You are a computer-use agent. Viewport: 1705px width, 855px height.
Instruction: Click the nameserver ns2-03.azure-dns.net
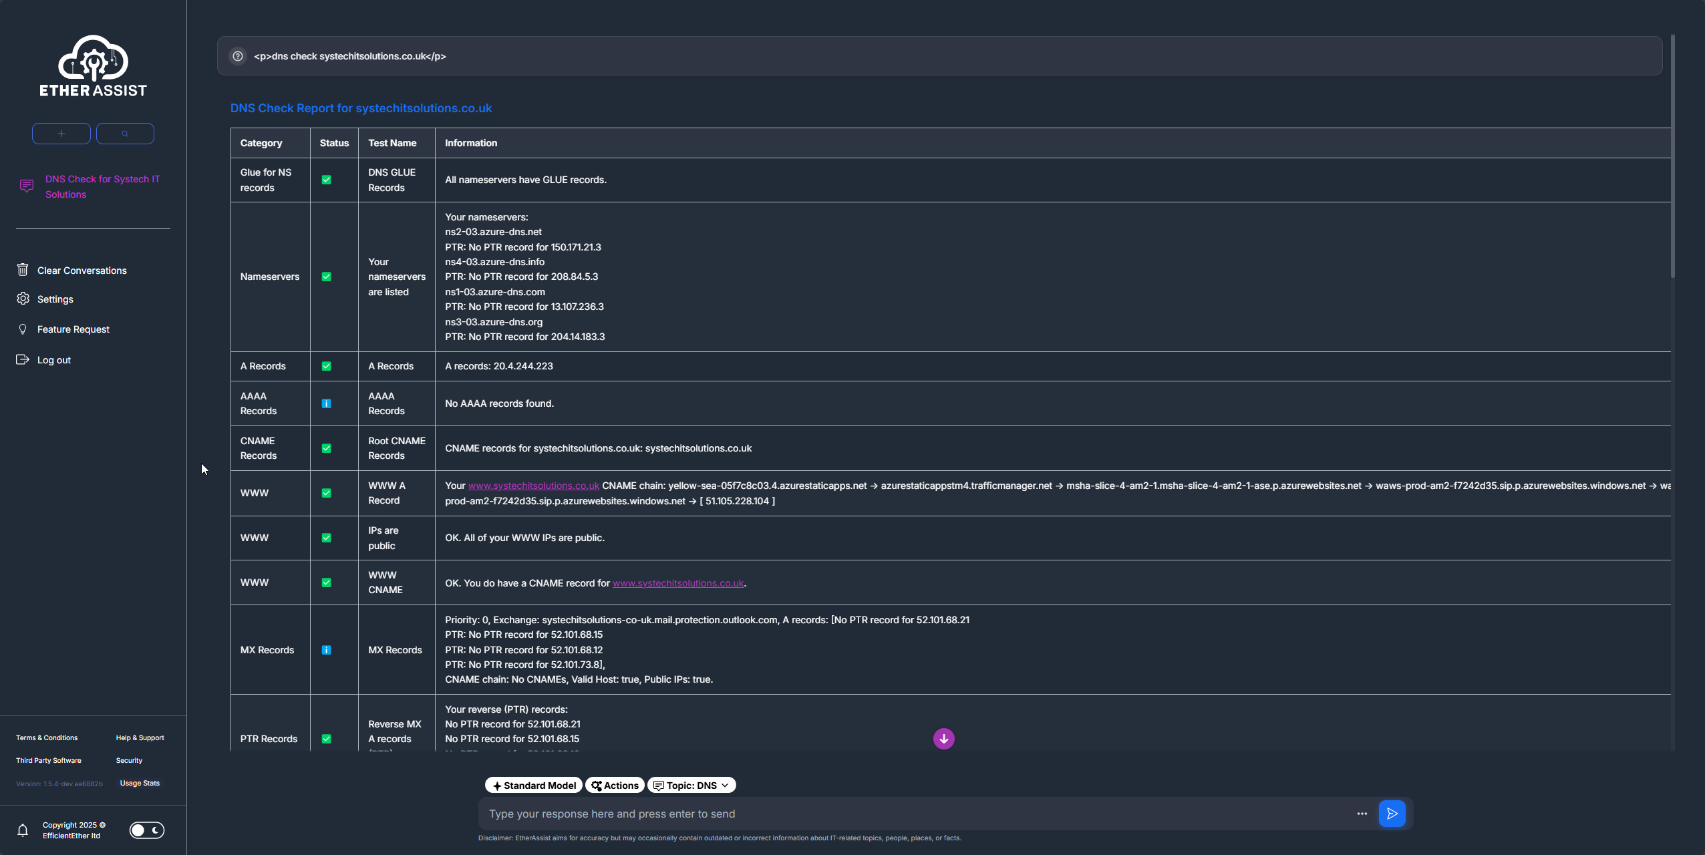[x=493, y=232]
